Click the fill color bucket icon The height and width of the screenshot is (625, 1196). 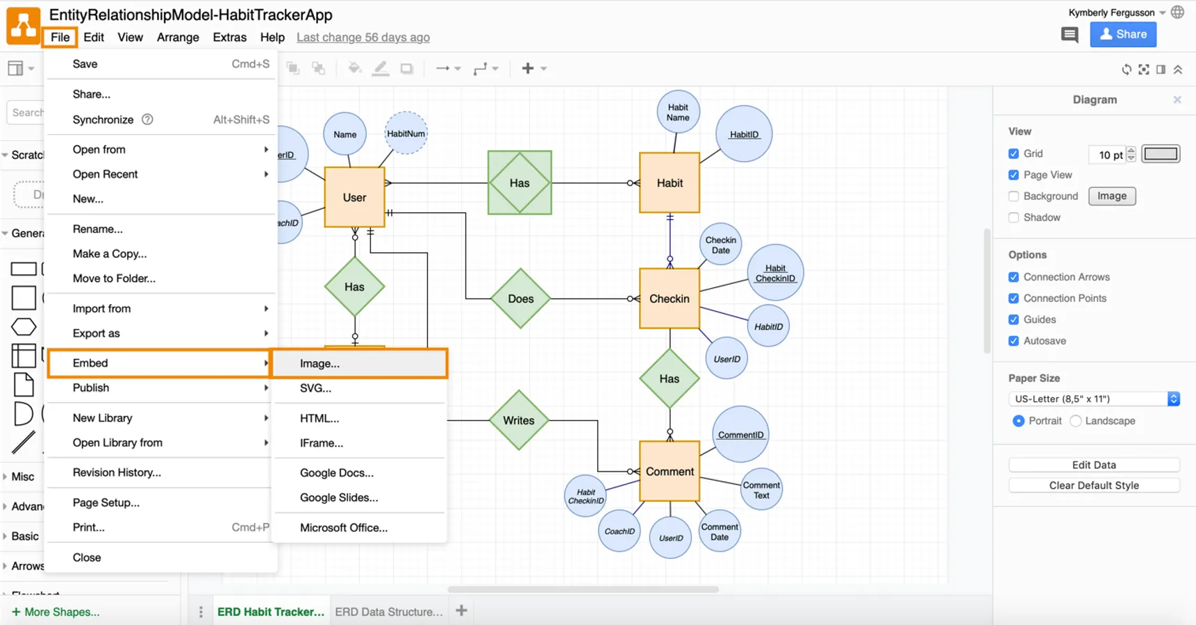354,68
